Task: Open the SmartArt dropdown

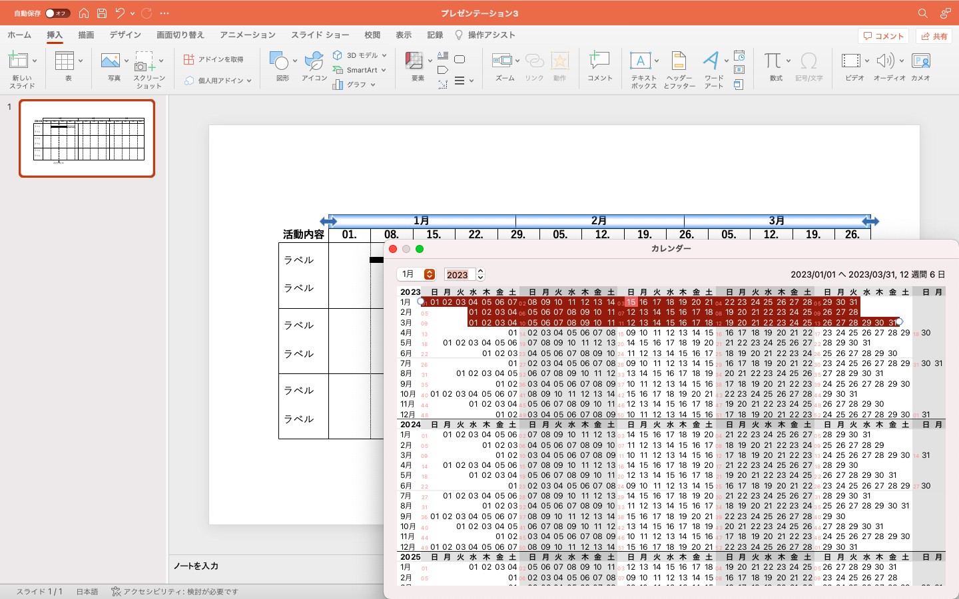Action: (360, 70)
